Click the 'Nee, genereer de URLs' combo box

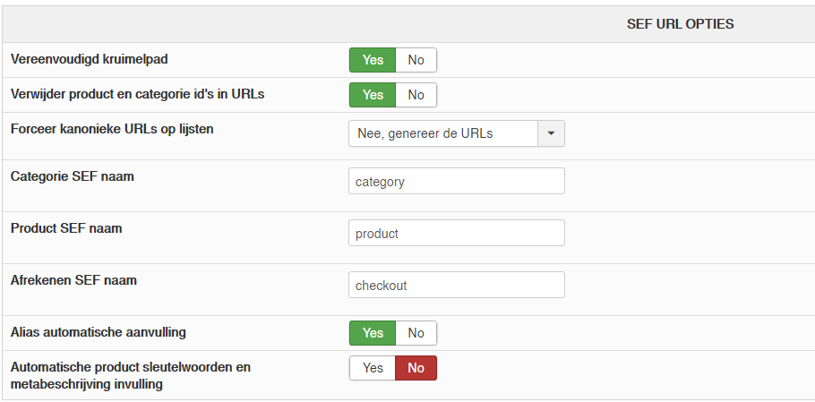(x=442, y=133)
